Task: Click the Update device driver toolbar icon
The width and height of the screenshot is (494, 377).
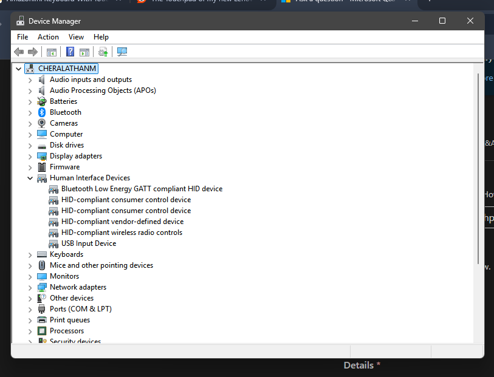Action: click(103, 52)
